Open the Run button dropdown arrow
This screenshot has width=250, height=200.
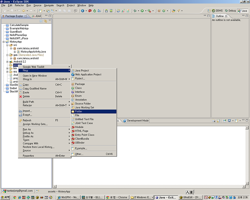point(145,11)
